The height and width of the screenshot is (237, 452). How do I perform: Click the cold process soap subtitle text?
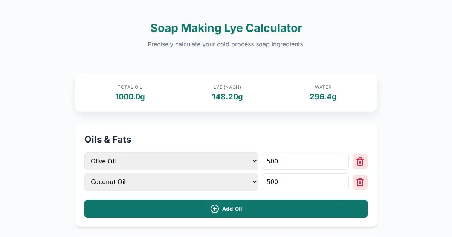click(226, 44)
